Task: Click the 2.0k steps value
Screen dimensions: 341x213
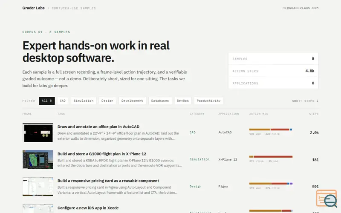Action: (x=314, y=132)
